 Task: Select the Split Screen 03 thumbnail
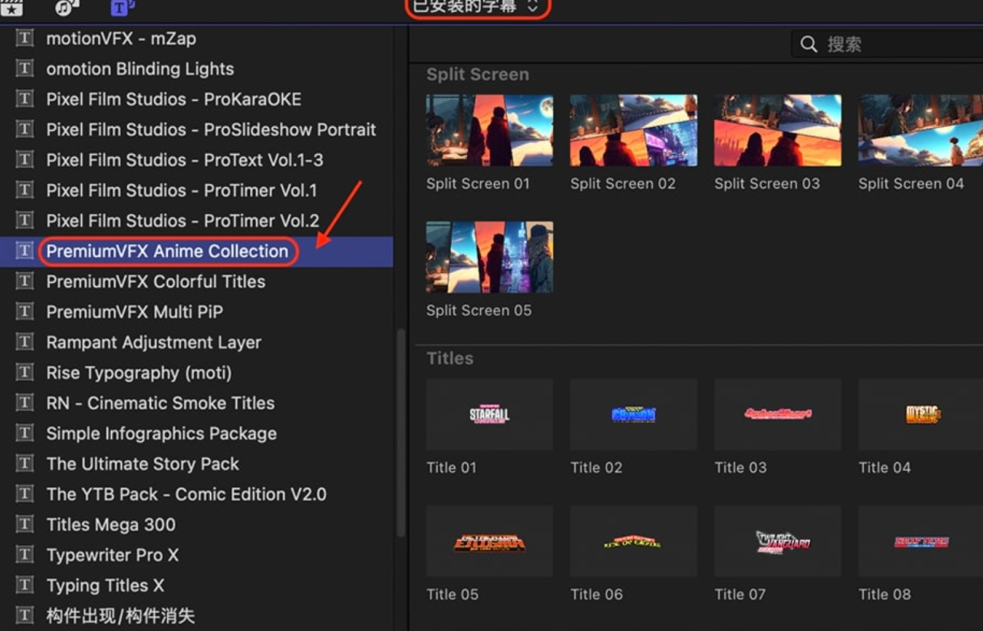click(x=777, y=130)
